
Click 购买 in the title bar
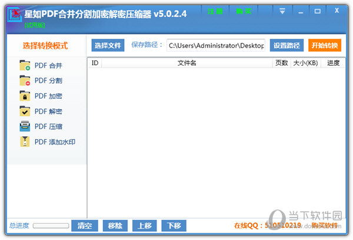[244, 11]
